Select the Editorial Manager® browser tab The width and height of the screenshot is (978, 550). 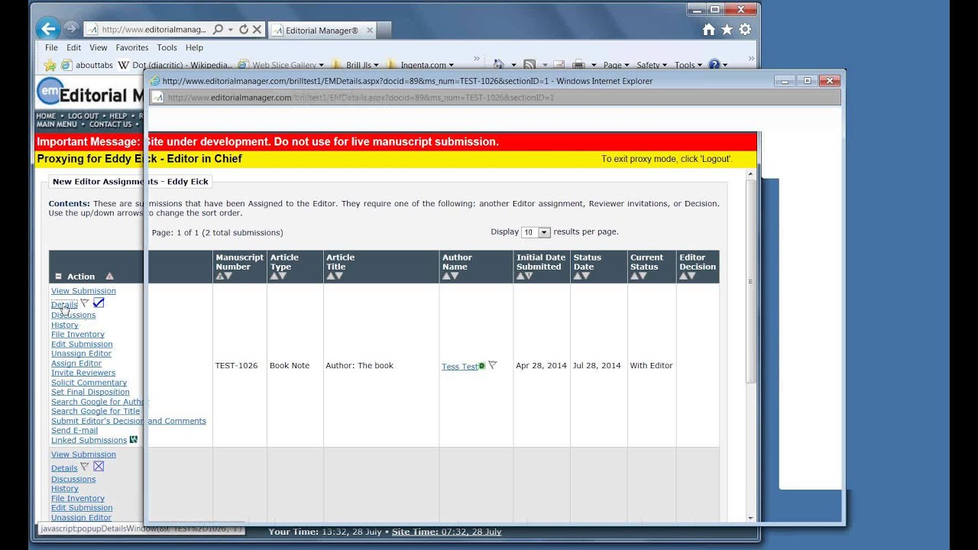point(321,31)
